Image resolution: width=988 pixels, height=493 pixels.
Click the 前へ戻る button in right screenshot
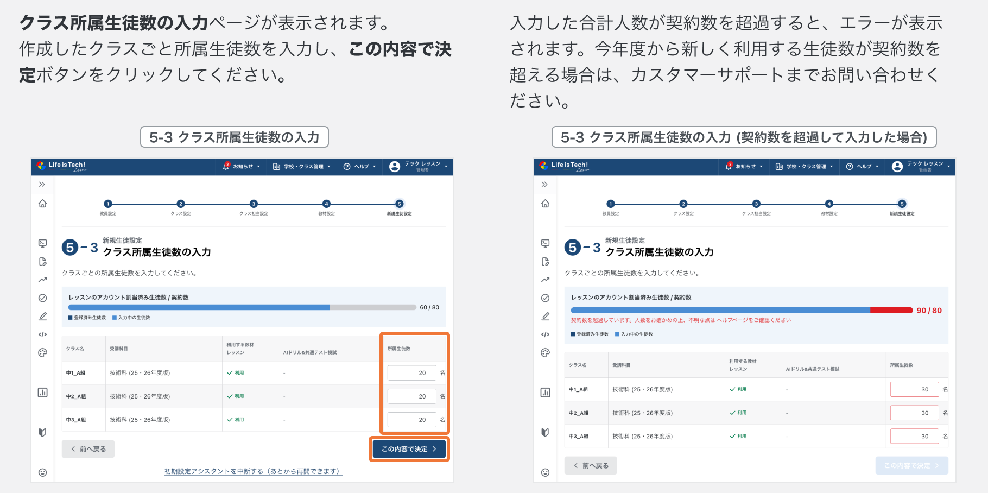591,466
